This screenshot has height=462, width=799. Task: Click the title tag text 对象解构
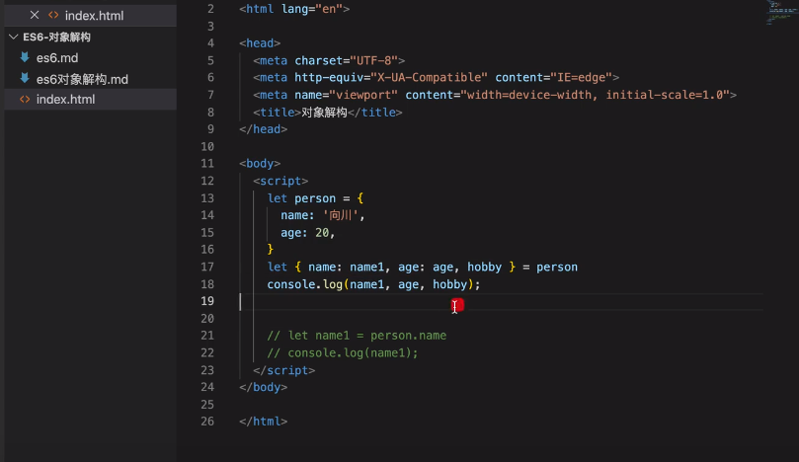324,113
